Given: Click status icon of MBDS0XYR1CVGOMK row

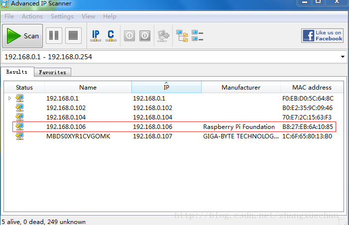Looking at the screenshot, I should [x=19, y=136].
